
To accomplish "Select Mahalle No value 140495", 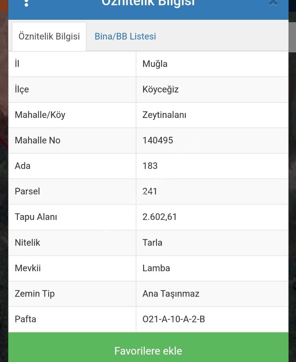I will click(x=158, y=140).
